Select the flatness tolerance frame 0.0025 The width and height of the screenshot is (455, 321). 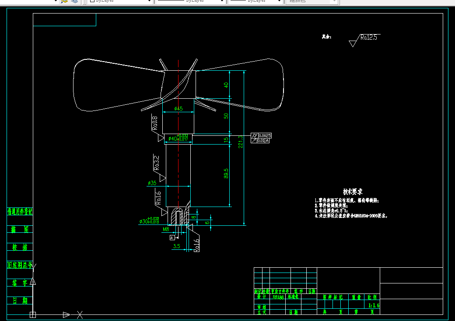click(261, 135)
